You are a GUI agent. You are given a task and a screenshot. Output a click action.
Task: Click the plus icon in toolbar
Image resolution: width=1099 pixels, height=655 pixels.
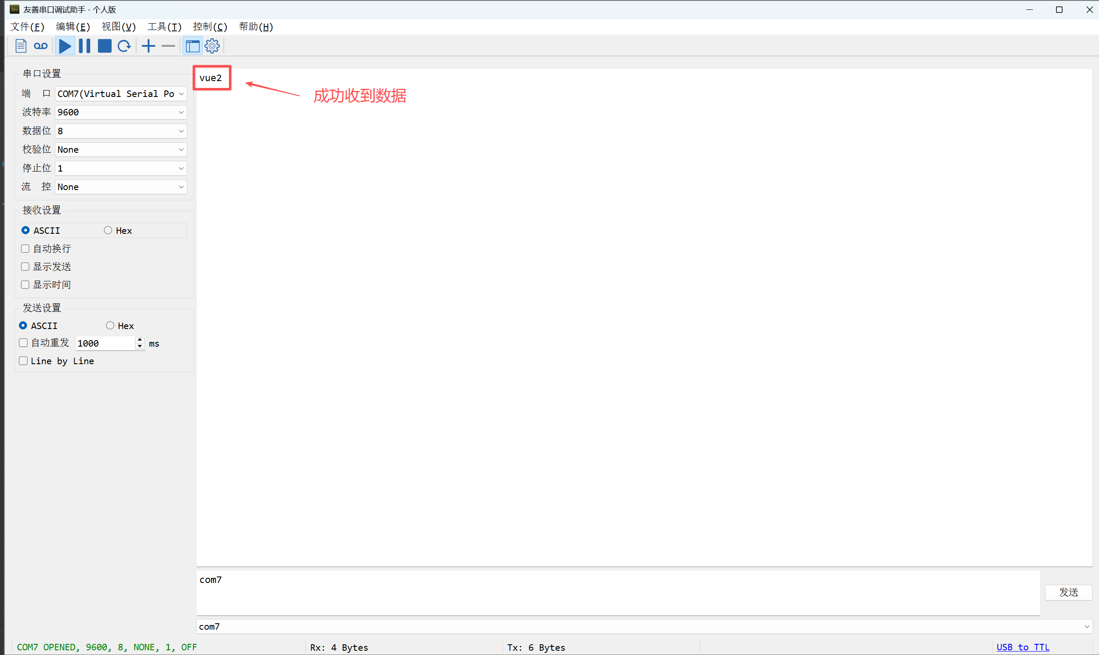point(149,46)
